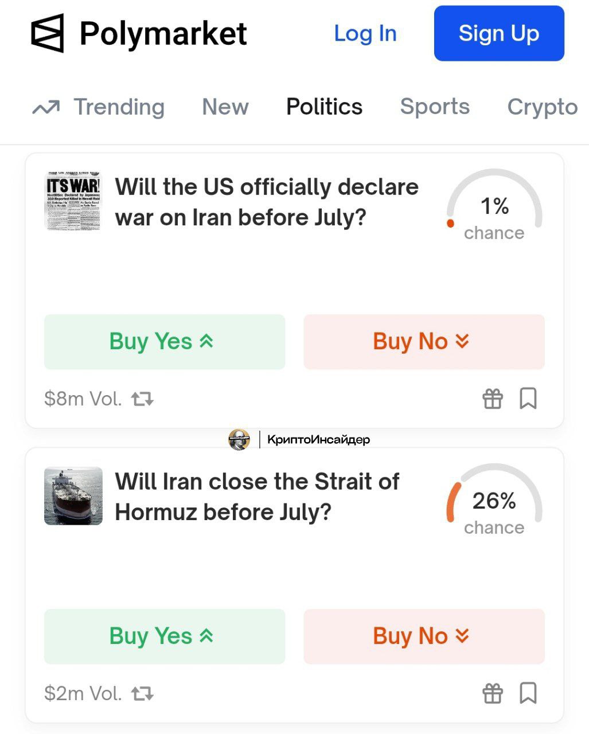Viewport: 589px width, 734px height.
Task: Click the Log In link
Action: 365,33
